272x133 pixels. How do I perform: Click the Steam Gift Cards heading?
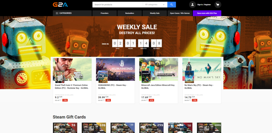69,117
